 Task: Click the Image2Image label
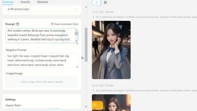[x=14, y=73]
